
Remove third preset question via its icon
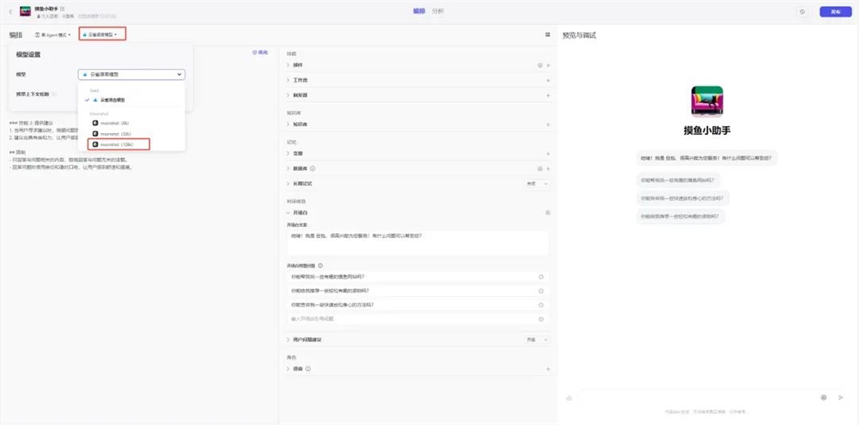(x=540, y=305)
